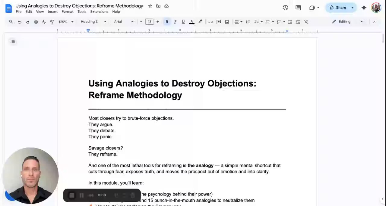Image resolution: width=386 pixels, height=206 pixels.
Task: Show the document outline
Action: click(13, 42)
